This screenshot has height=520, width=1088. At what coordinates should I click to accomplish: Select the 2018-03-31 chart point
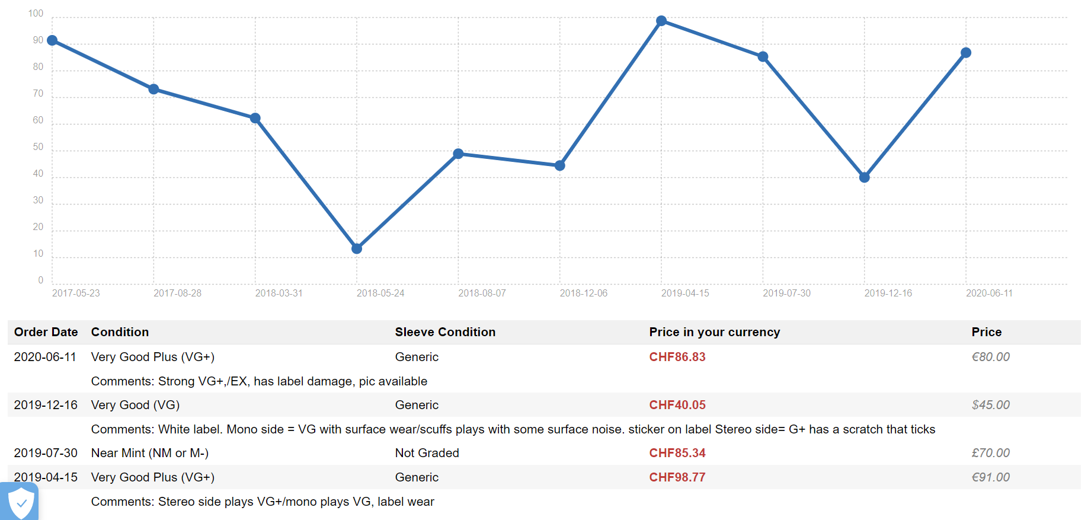pos(255,118)
